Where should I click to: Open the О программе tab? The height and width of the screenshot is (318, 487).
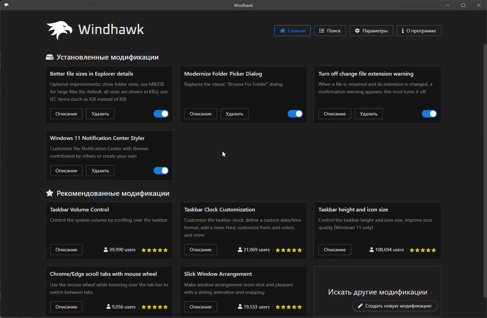[419, 31]
